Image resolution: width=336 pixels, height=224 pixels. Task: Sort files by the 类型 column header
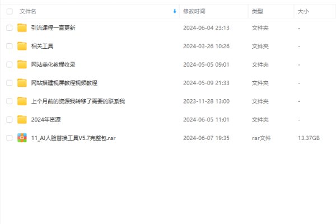click(258, 11)
